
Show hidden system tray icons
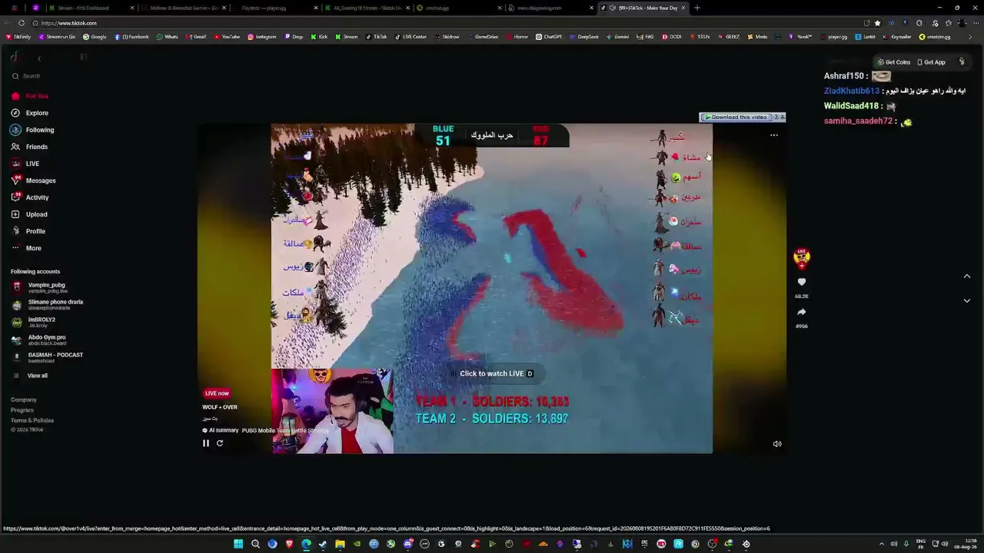(x=882, y=544)
